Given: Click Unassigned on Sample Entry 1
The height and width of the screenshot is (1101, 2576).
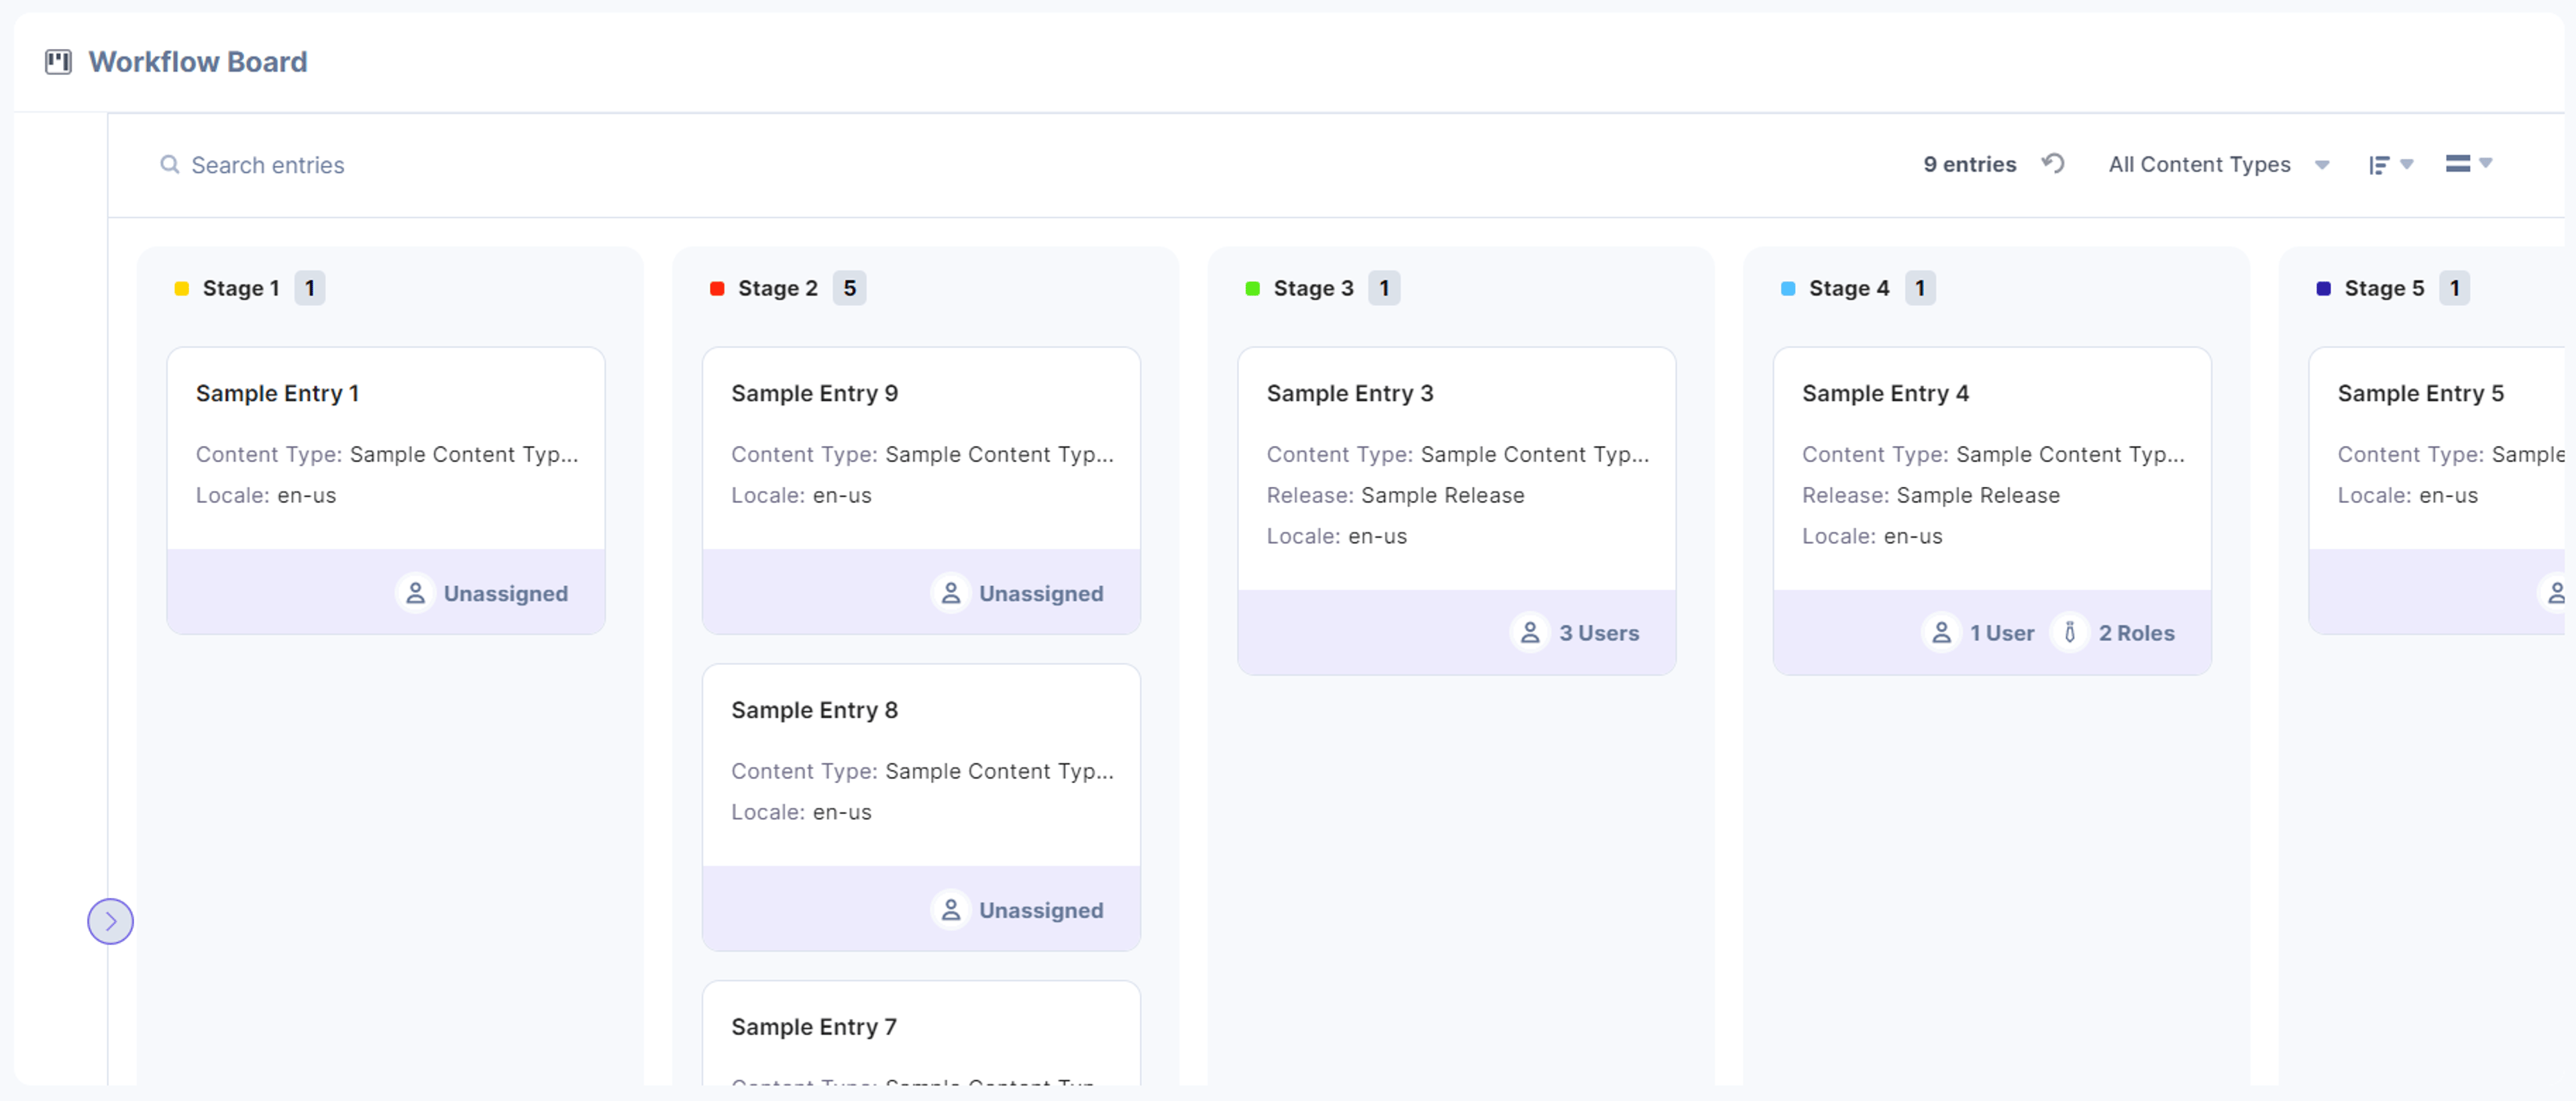Looking at the screenshot, I should 505,593.
